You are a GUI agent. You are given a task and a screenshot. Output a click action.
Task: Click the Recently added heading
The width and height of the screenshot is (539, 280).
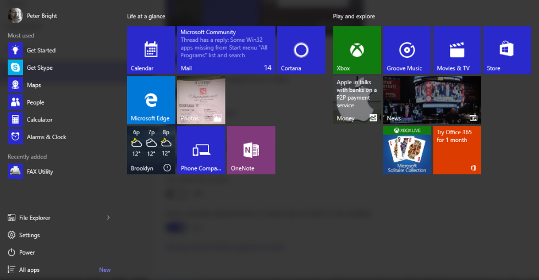click(27, 157)
